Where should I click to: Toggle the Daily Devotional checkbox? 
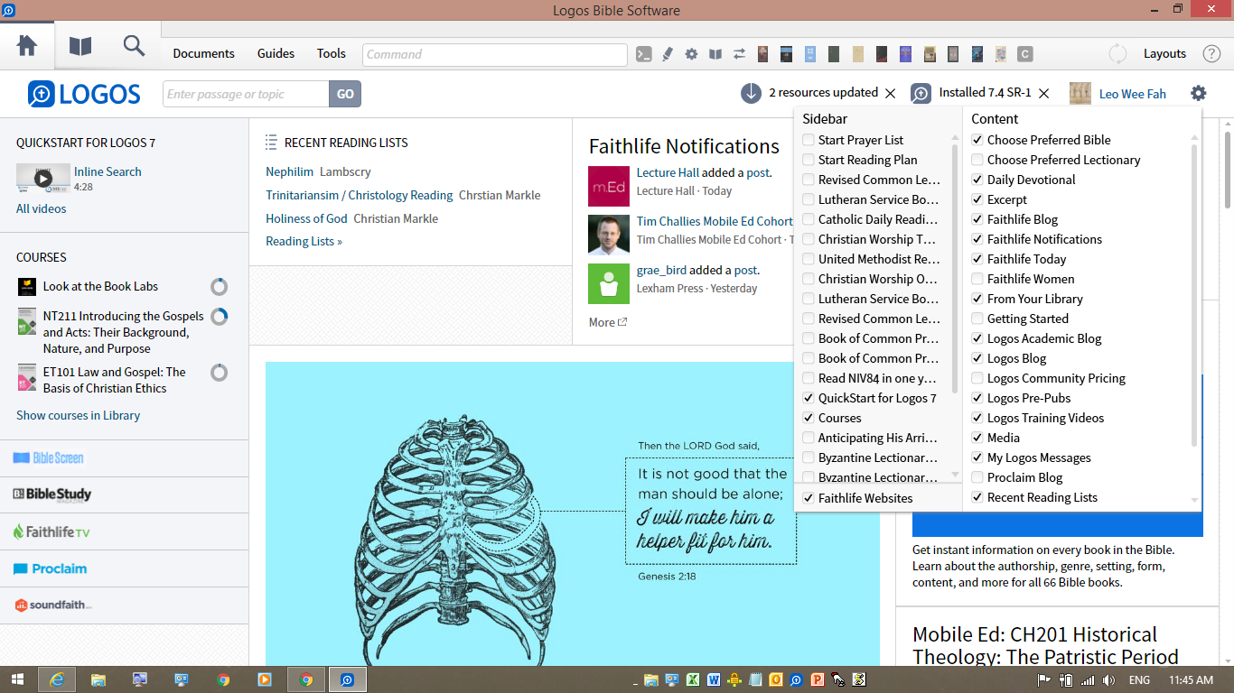point(977,180)
